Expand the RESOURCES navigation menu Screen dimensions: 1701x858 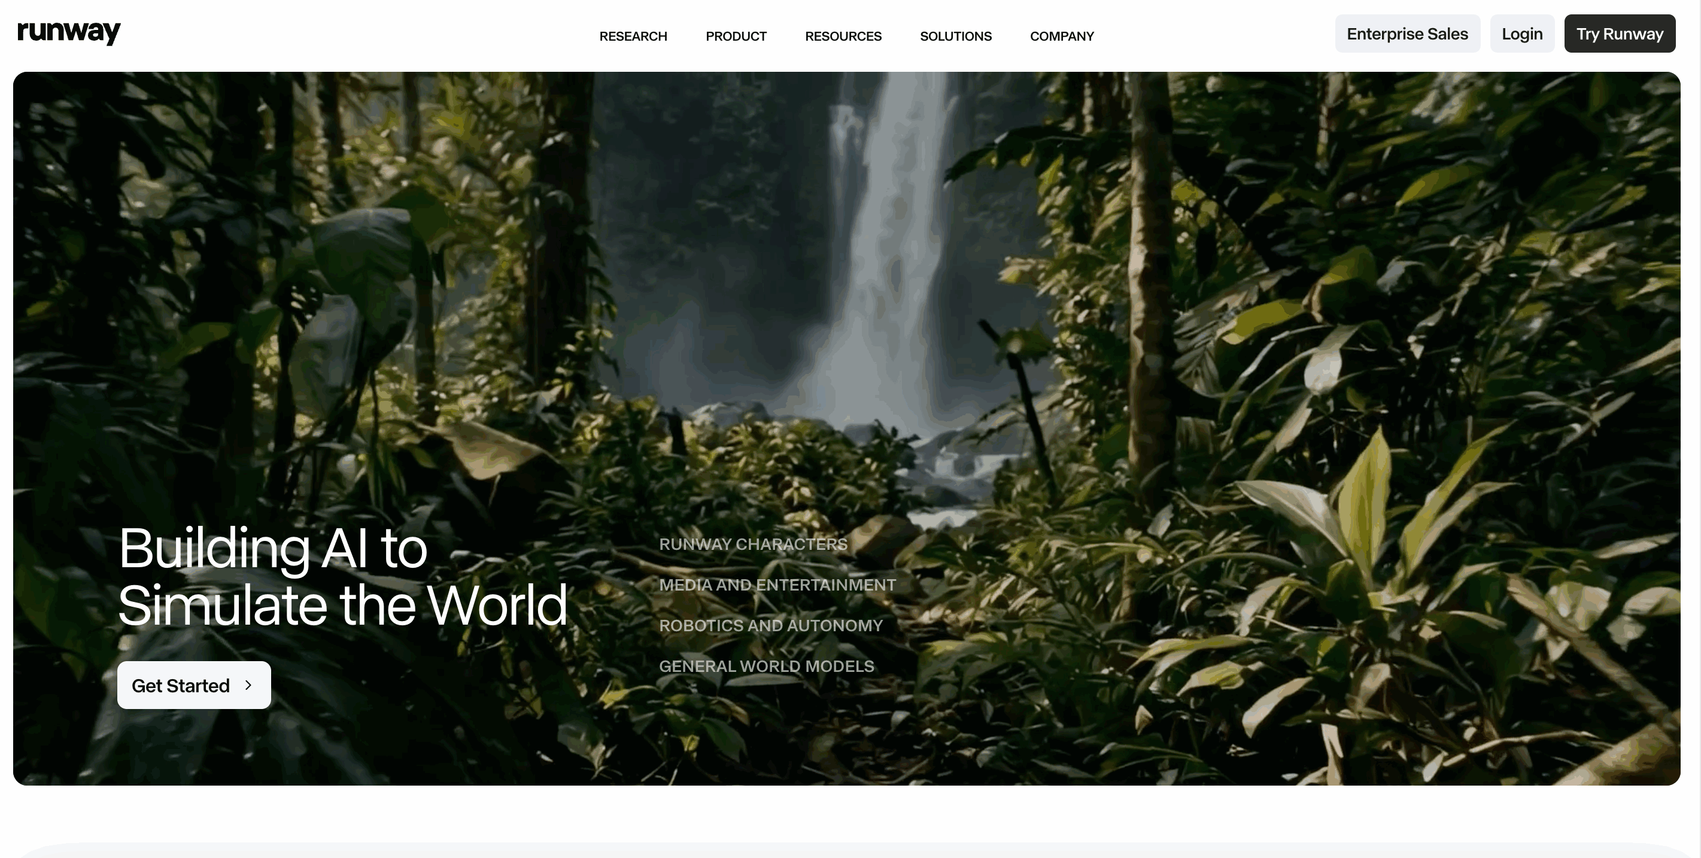click(843, 36)
